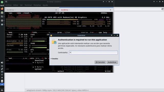This screenshot has height=92, width=164.
Task: Click the panel clock showing 10:37
Action: point(2,6)
